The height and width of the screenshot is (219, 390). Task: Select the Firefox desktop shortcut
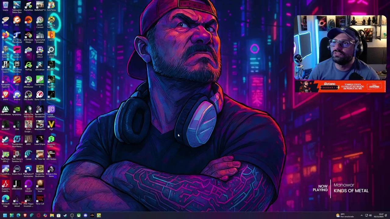(5, 36)
